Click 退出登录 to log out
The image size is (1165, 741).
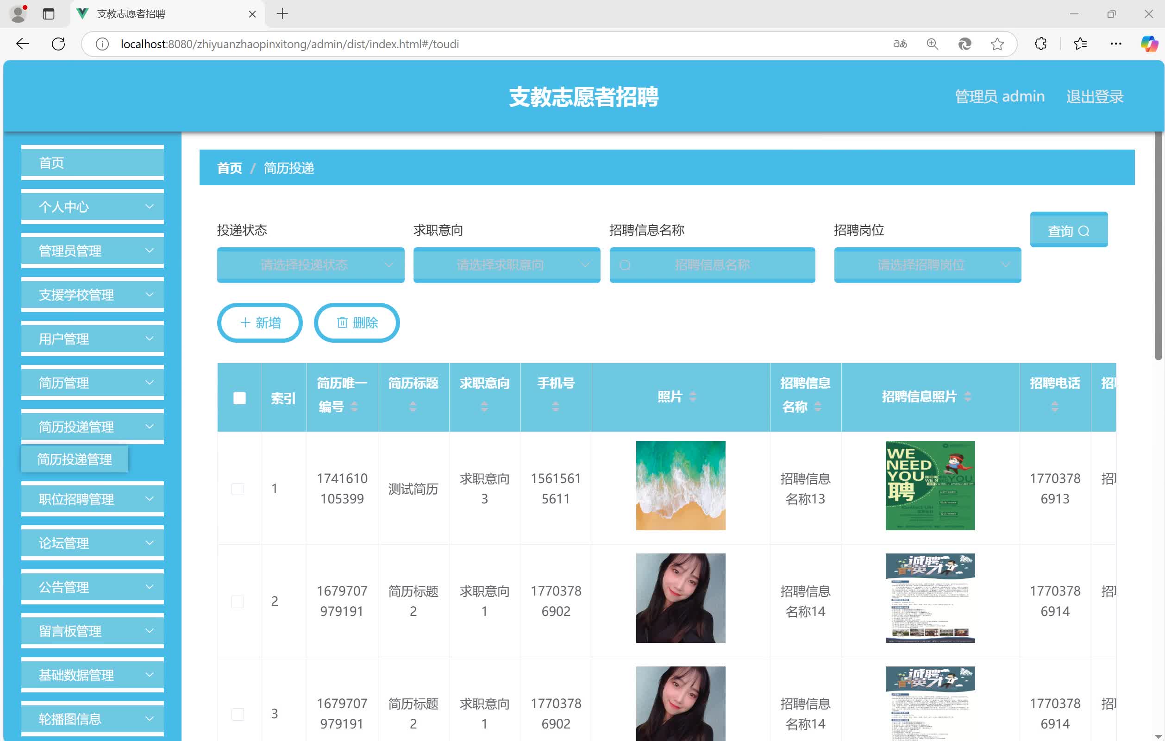1095,96
